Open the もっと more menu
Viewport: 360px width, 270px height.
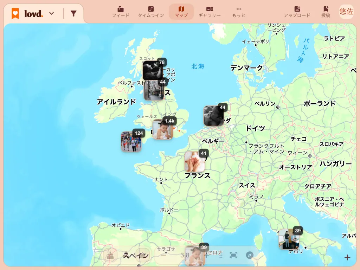point(239,12)
